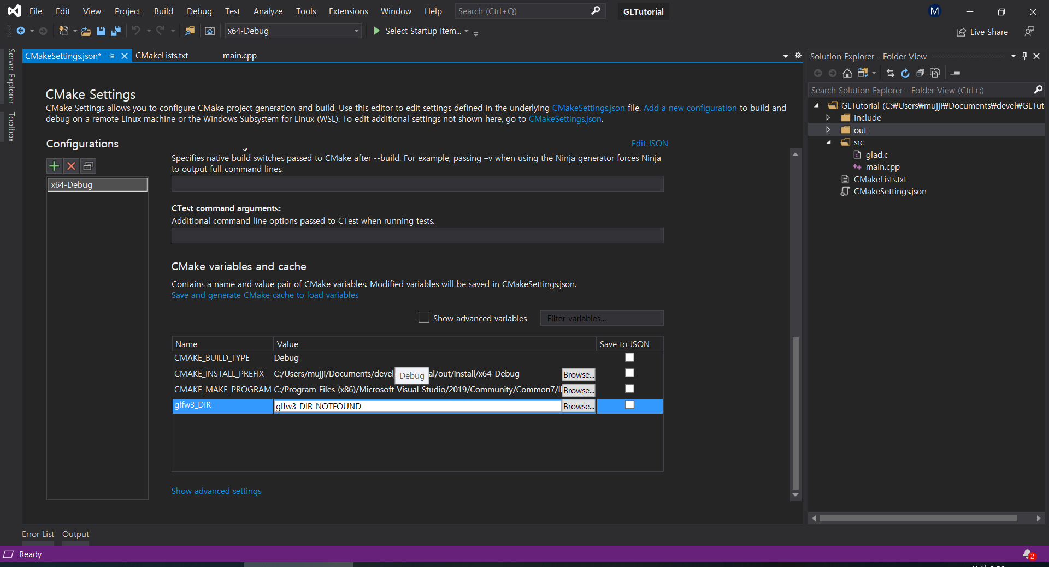Click the Save disk icon
This screenshot has height=567, width=1049.
[x=101, y=31]
